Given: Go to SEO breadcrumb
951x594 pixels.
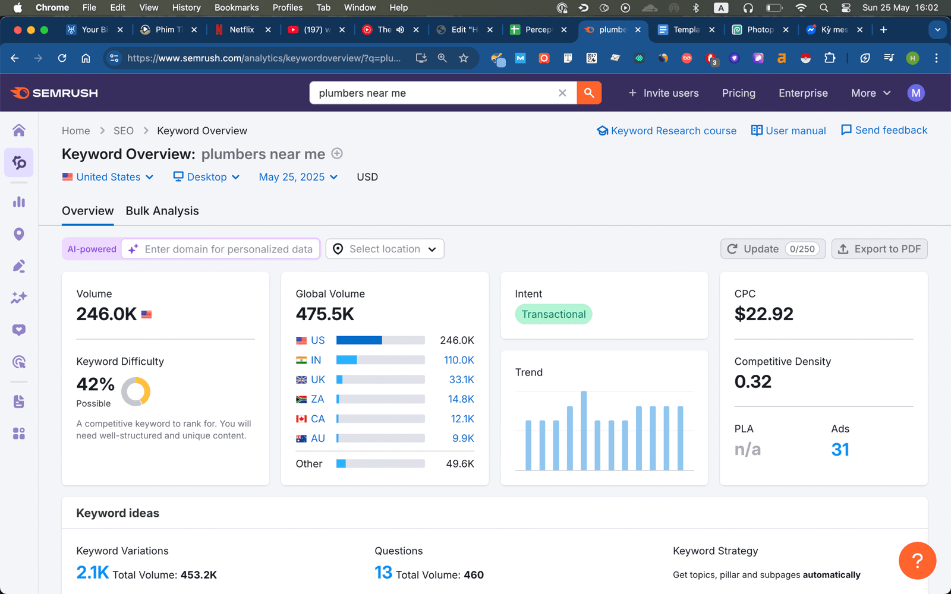Looking at the screenshot, I should (x=124, y=131).
